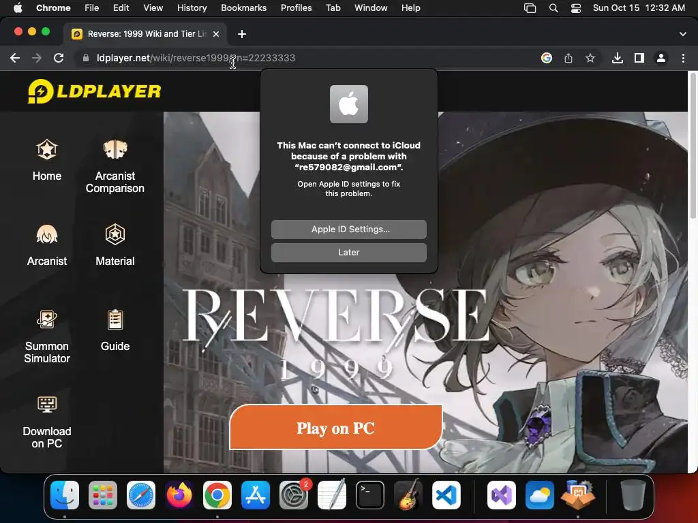Open Chrome profile icon
This screenshot has height=523, width=698.
coord(661,58)
